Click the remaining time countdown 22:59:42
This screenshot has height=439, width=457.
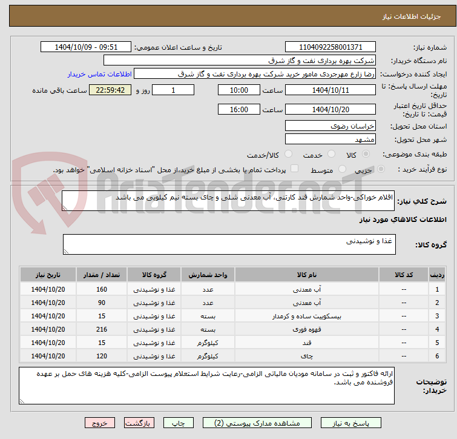click(110, 90)
